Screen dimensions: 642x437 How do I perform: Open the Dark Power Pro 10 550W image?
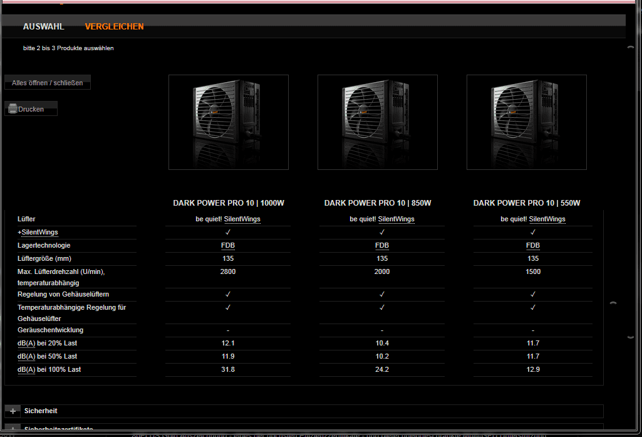pos(527,122)
